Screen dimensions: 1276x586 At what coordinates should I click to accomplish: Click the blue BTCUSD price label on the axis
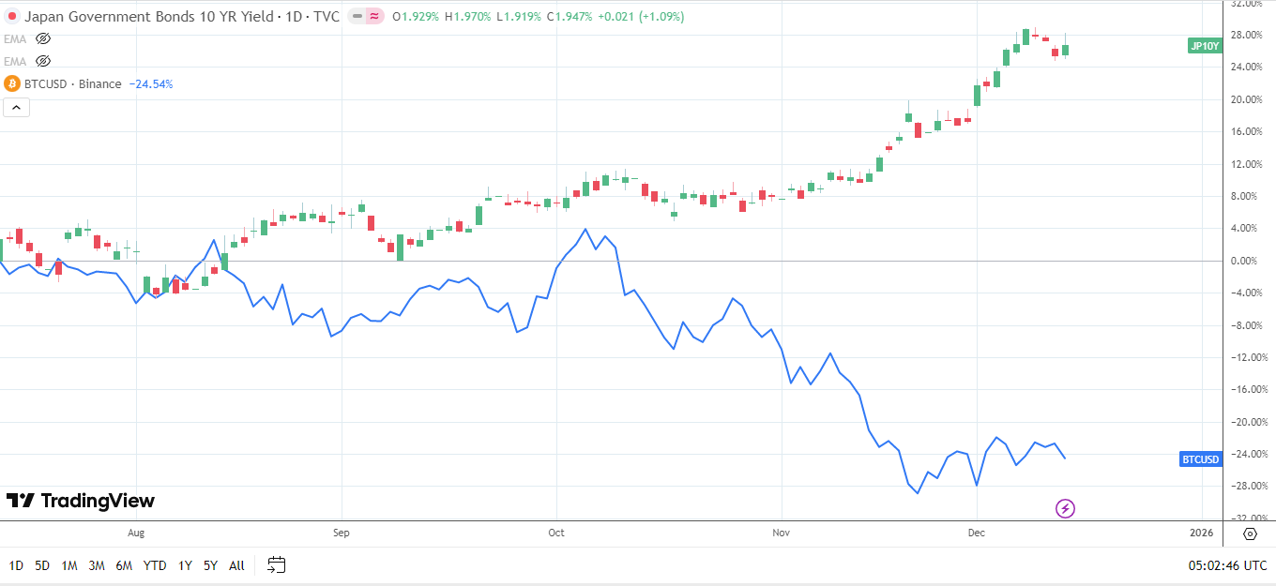tap(1201, 459)
